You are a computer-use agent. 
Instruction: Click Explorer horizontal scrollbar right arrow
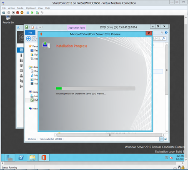163,135
